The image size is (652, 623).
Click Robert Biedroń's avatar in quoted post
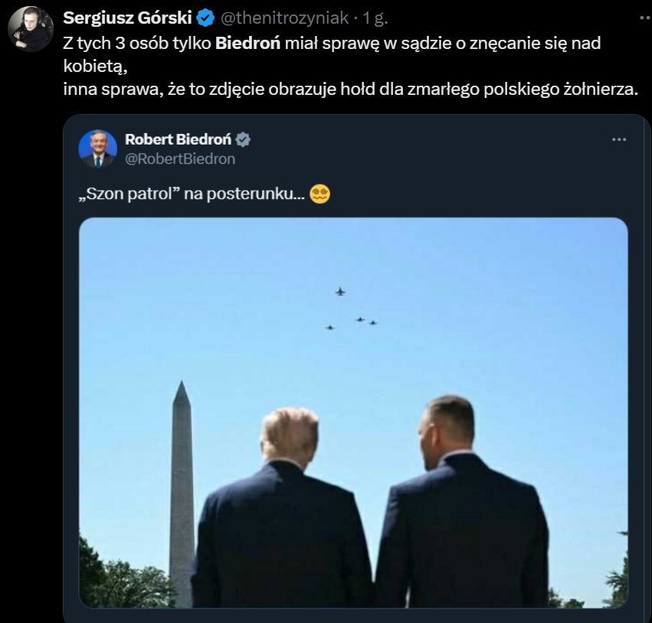97,148
